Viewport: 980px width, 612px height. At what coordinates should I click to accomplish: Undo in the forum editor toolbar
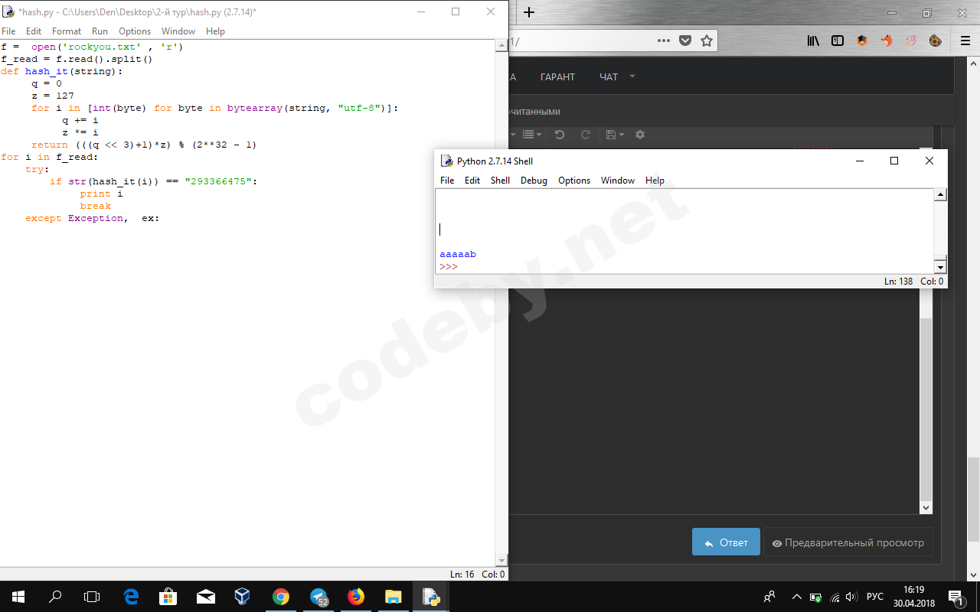(560, 135)
